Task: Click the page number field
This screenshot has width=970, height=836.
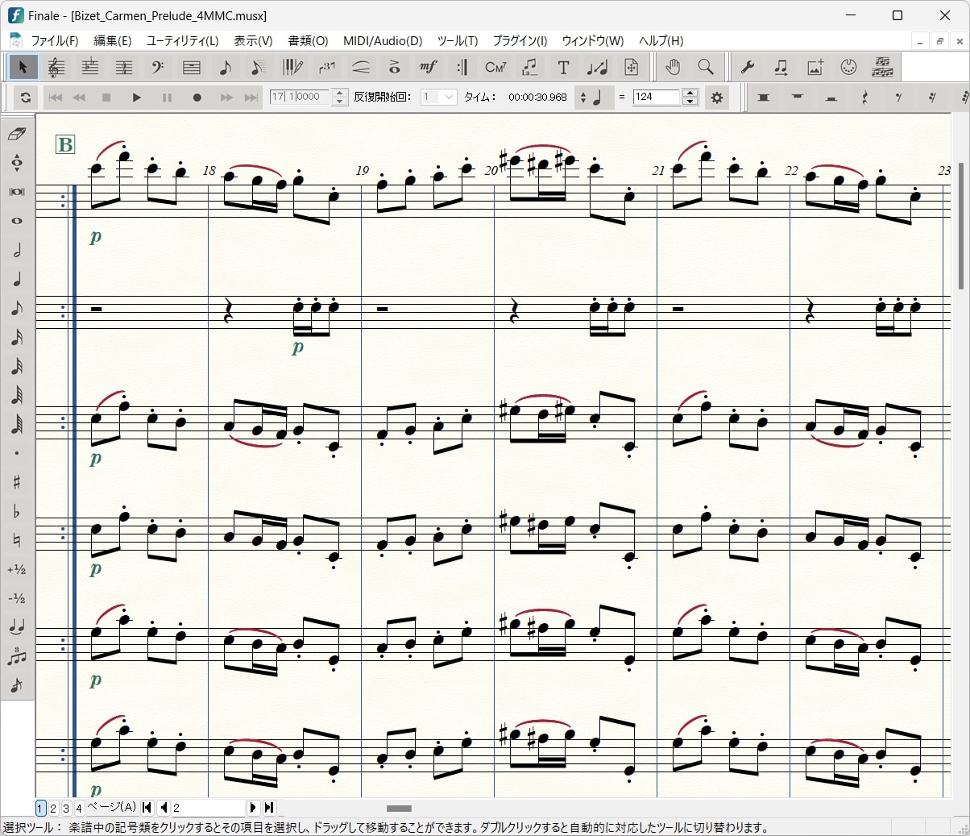Action: (208, 807)
